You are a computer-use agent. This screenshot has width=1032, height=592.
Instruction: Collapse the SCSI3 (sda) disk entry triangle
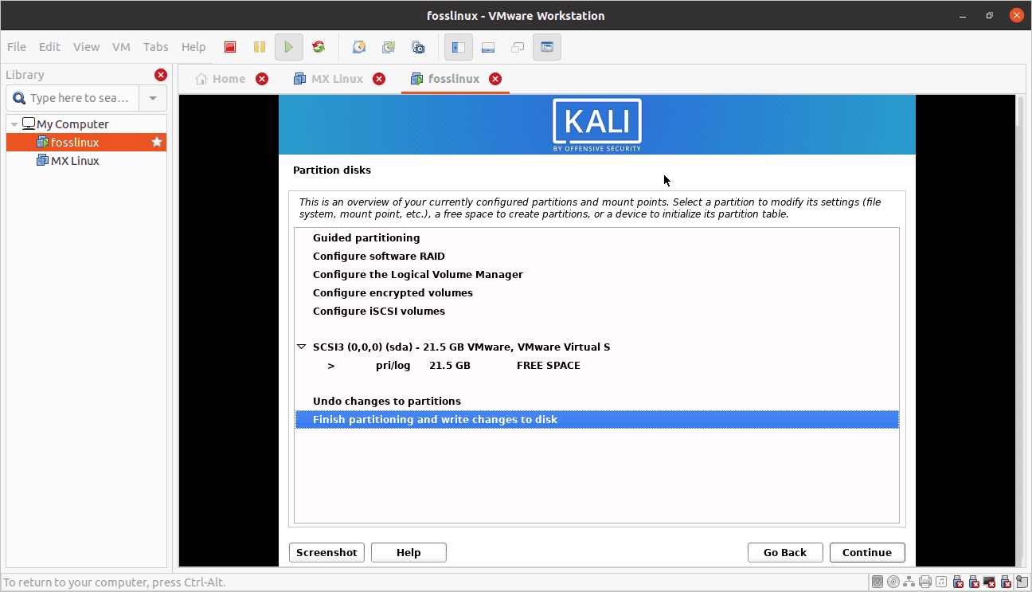click(301, 347)
